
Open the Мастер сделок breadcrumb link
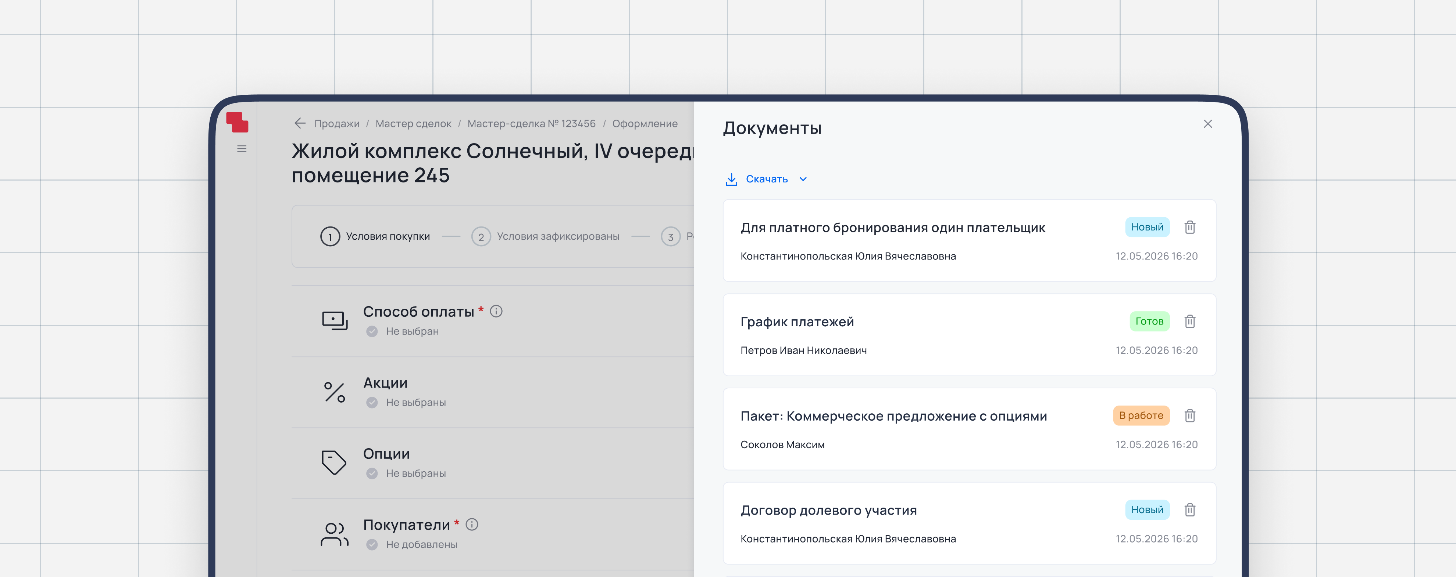413,124
